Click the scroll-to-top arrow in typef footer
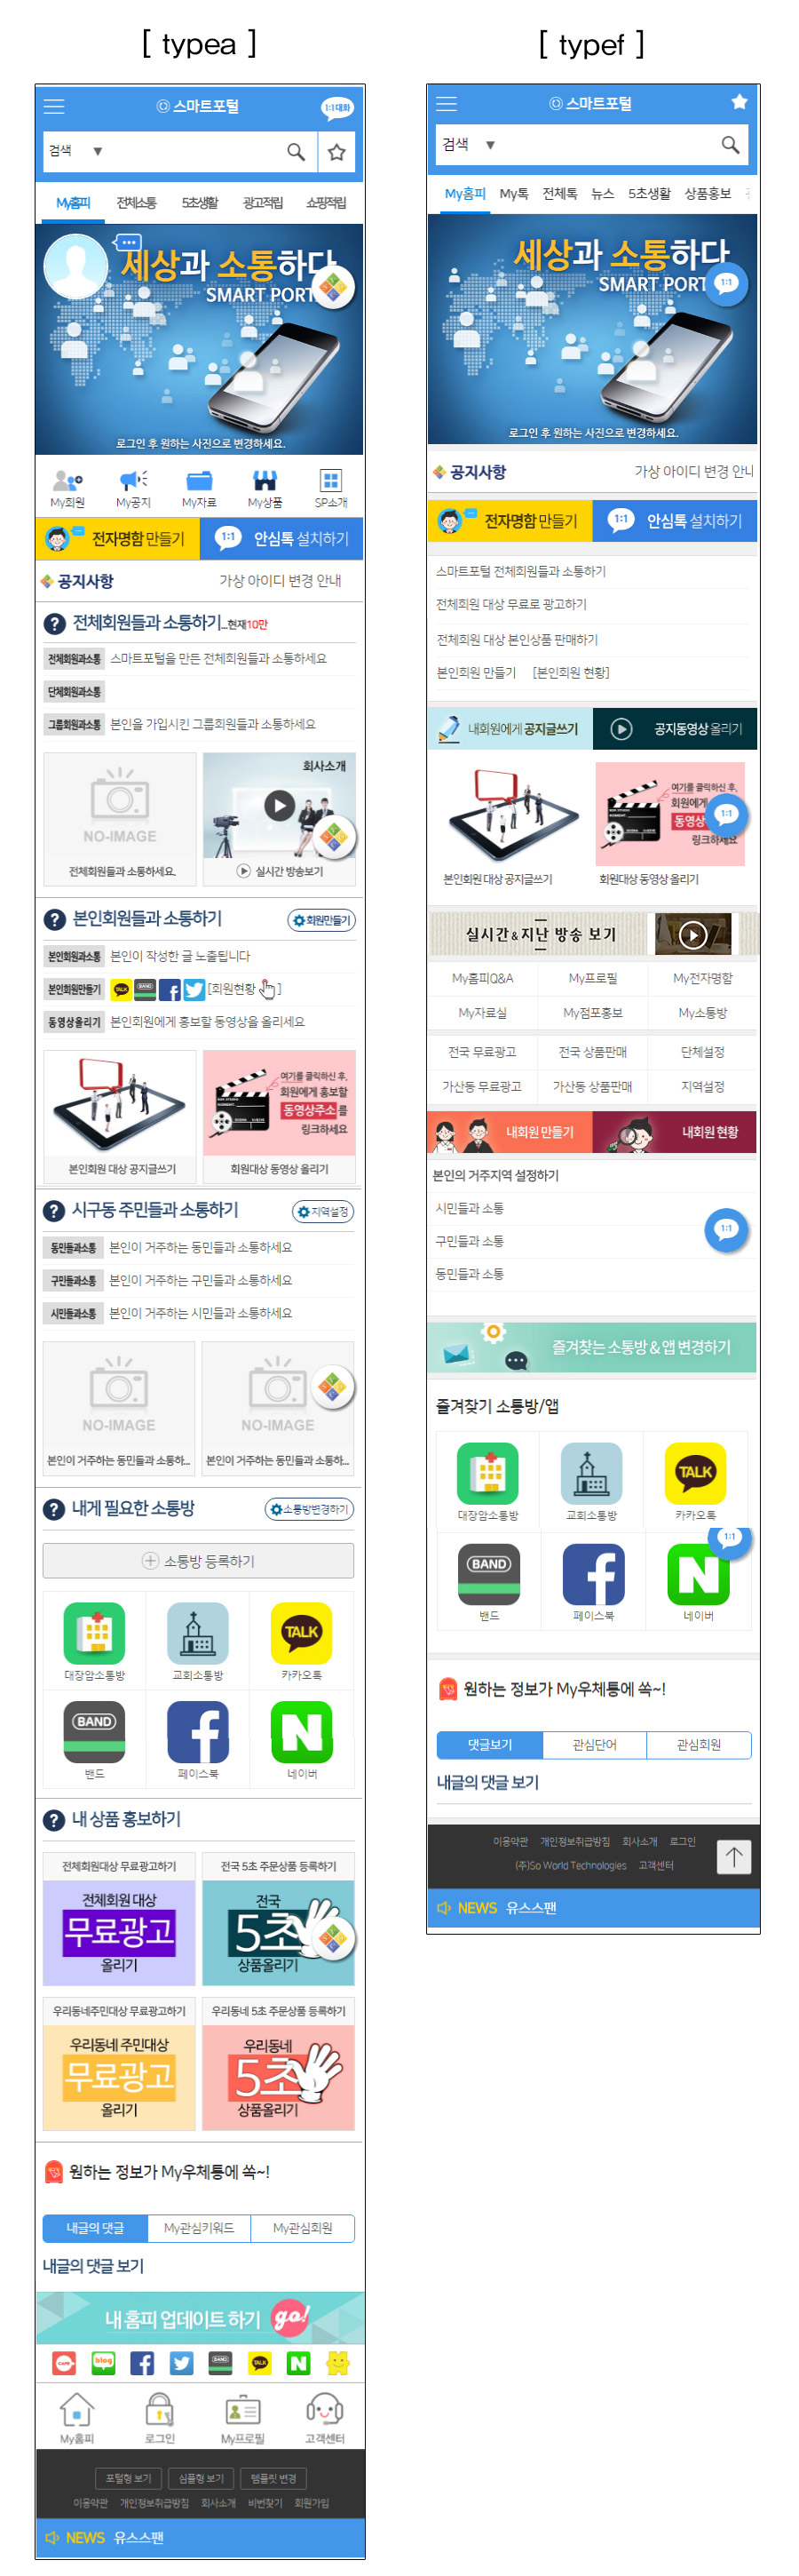The width and height of the screenshot is (799, 2576). [734, 1856]
